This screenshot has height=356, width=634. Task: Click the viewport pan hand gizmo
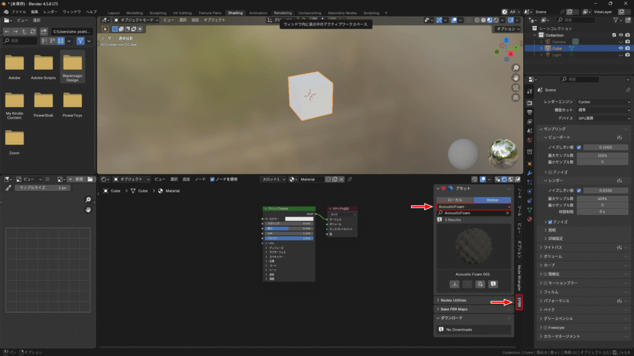tap(516, 77)
